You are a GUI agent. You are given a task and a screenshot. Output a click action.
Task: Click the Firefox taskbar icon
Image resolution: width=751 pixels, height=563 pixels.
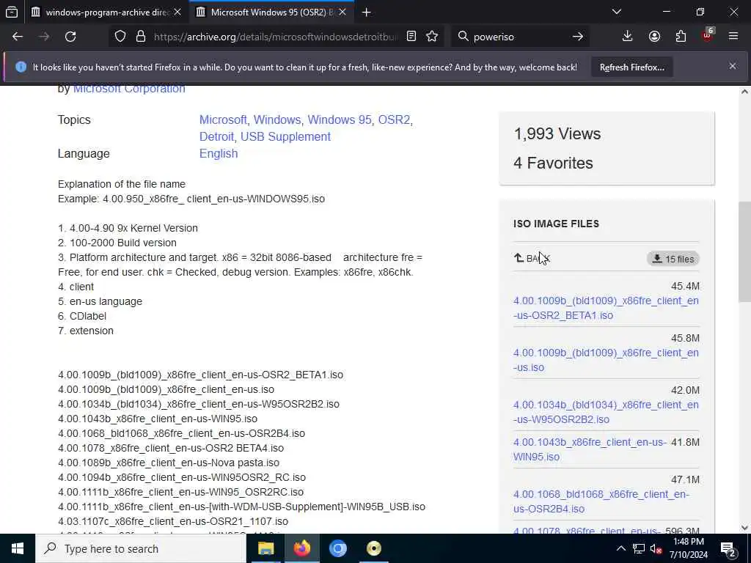coord(301,548)
